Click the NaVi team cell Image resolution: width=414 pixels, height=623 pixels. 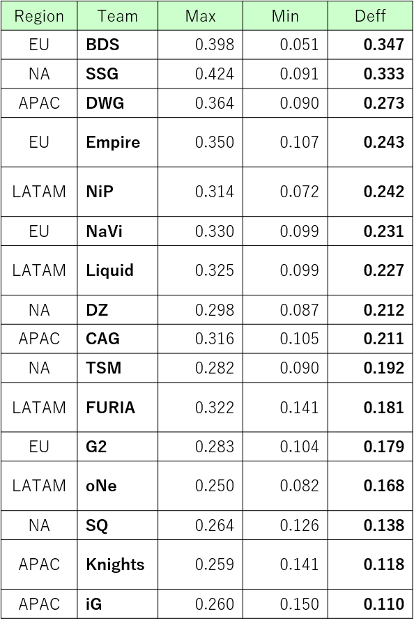pyautogui.click(x=118, y=231)
